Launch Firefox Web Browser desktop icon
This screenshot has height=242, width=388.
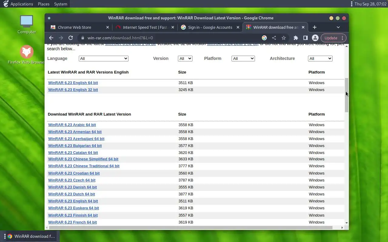pyautogui.click(x=27, y=55)
